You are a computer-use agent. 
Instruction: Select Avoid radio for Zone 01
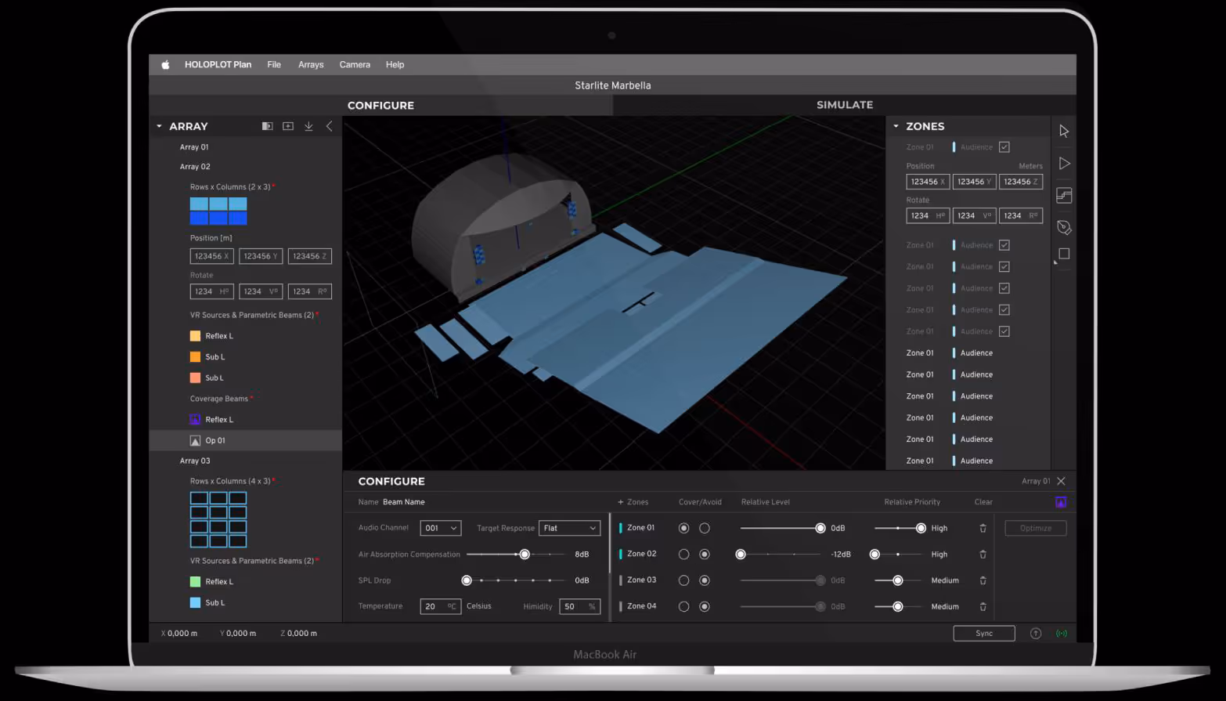705,529
